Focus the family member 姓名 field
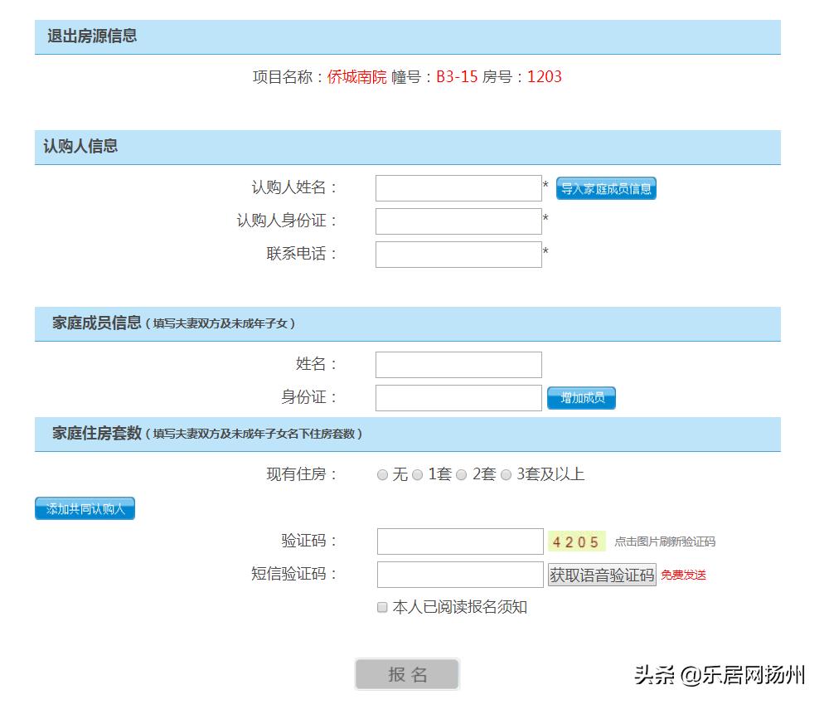 click(x=458, y=365)
